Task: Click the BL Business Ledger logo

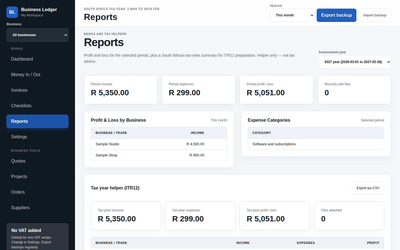Action: pyautogui.click(x=12, y=12)
